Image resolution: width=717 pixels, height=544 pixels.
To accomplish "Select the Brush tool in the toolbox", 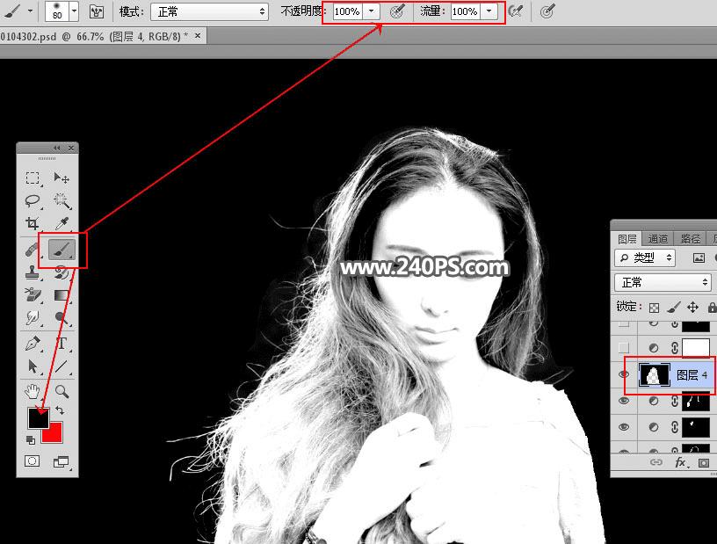I will (62, 250).
